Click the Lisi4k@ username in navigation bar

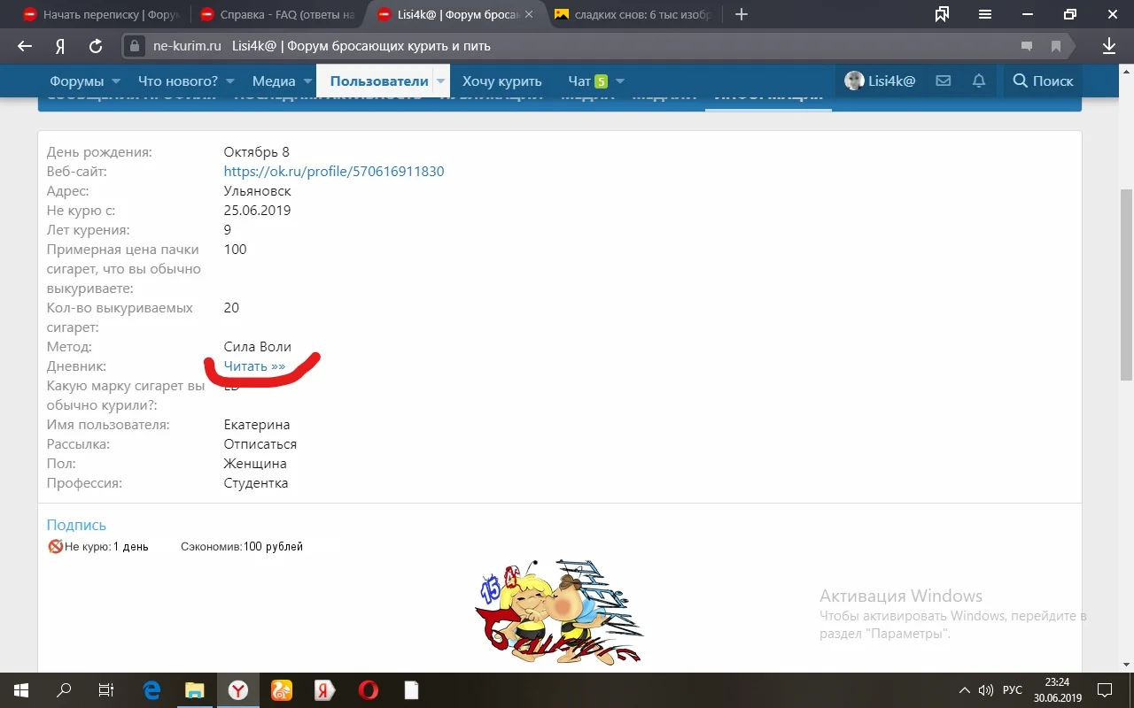click(892, 81)
